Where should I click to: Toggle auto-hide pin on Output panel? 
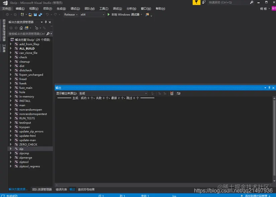269,88
